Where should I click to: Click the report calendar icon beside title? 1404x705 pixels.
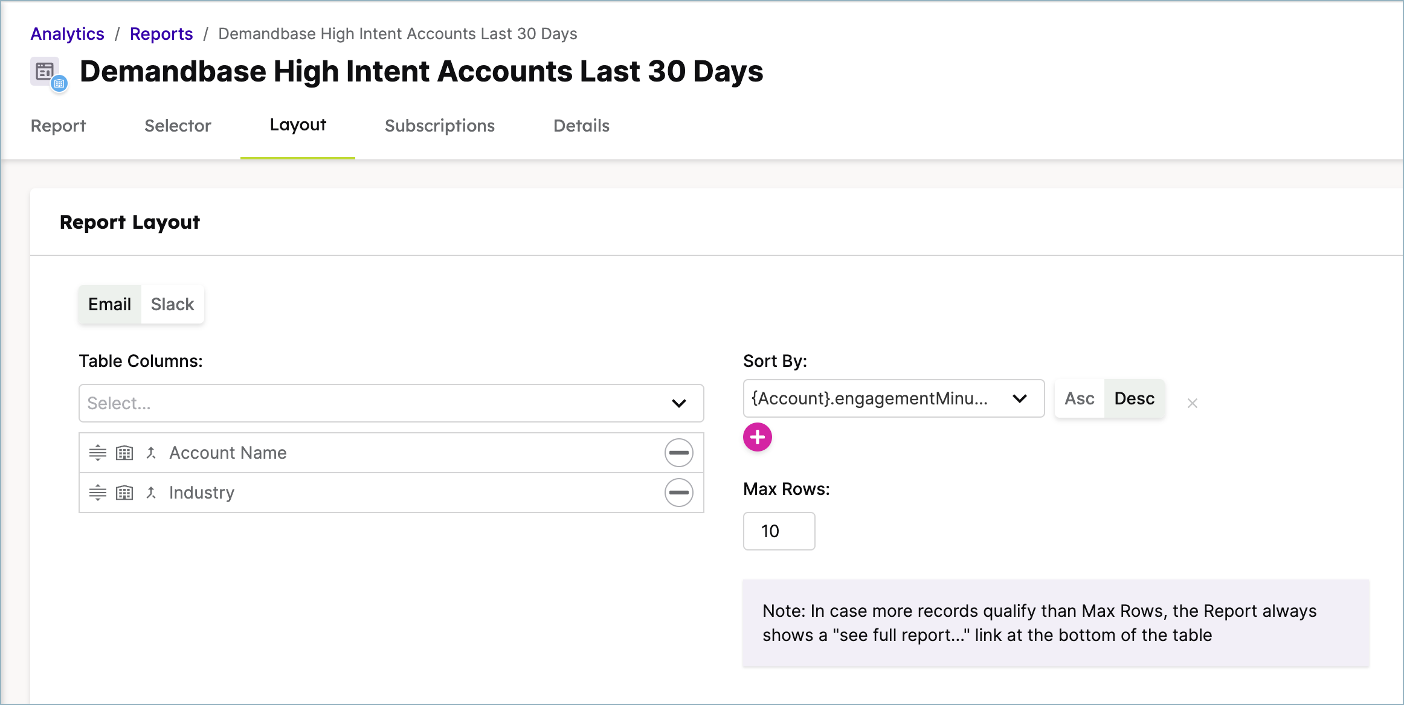(x=48, y=74)
